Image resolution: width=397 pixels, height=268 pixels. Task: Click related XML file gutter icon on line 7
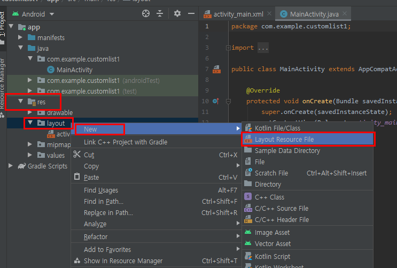pyautogui.click(x=217, y=69)
